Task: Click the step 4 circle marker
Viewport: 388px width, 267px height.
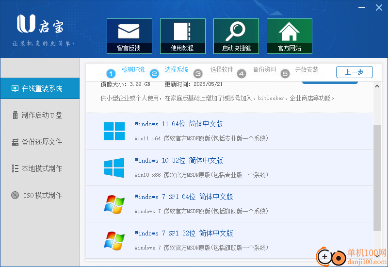Action: point(242,74)
